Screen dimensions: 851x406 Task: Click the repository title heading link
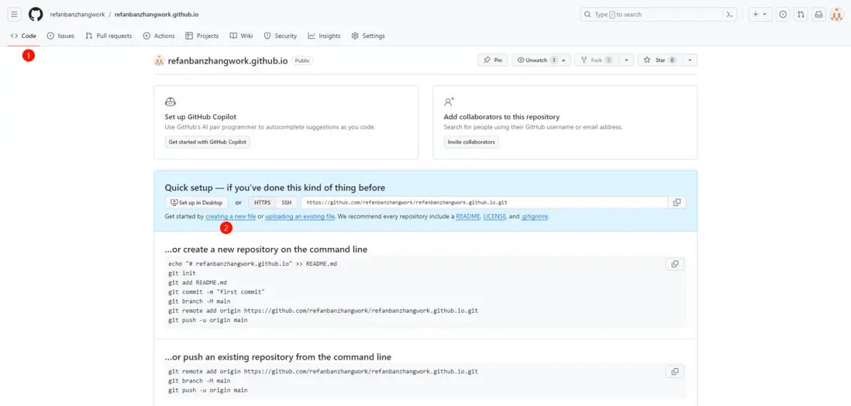[228, 60]
